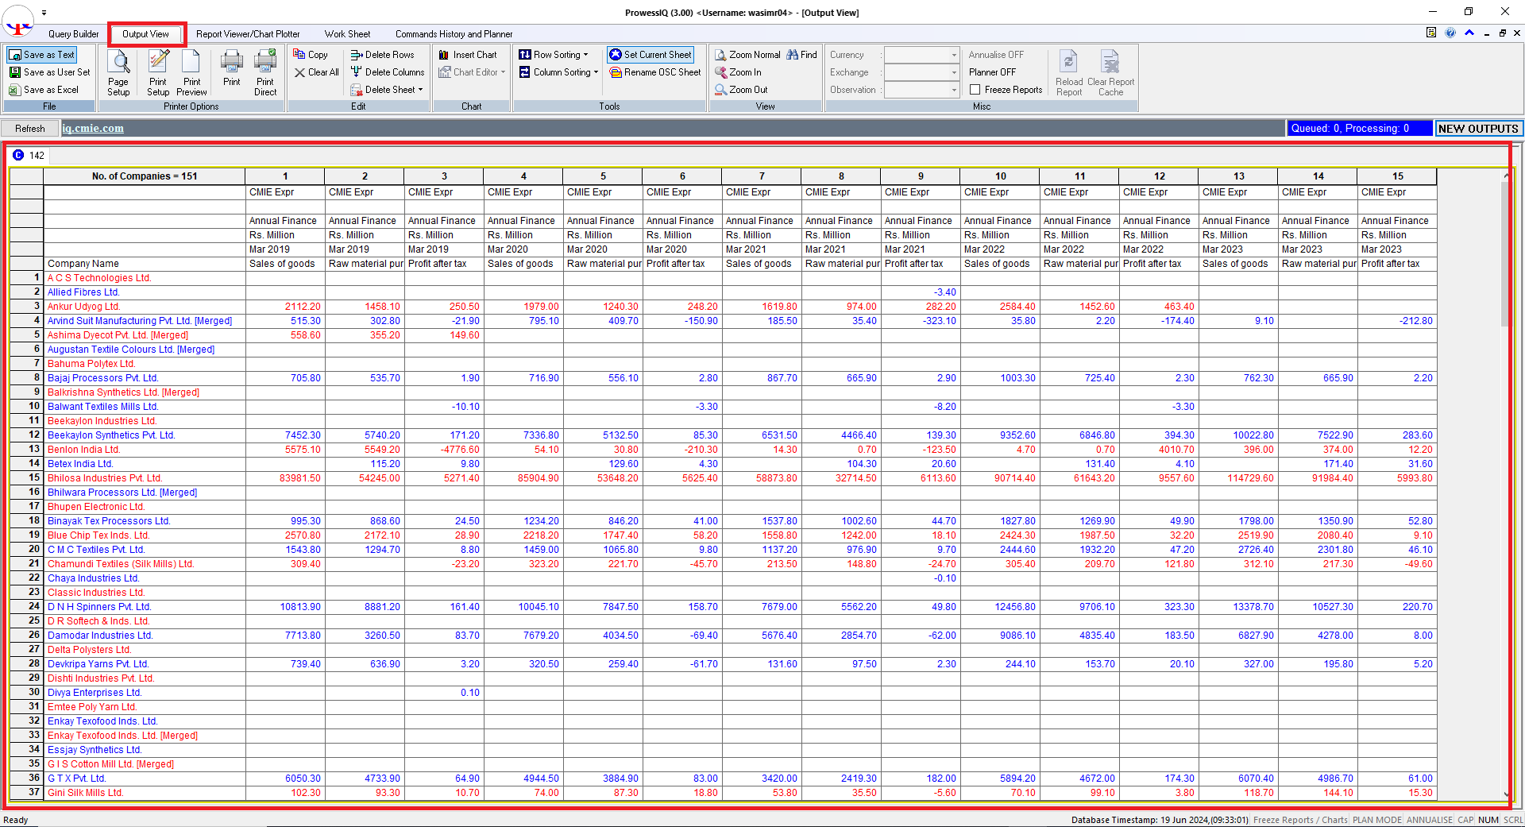The width and height of the screenshot is (1525, 827).
Task: Select G T X Pvt. Ltd. row name
Action: point(77,779)
